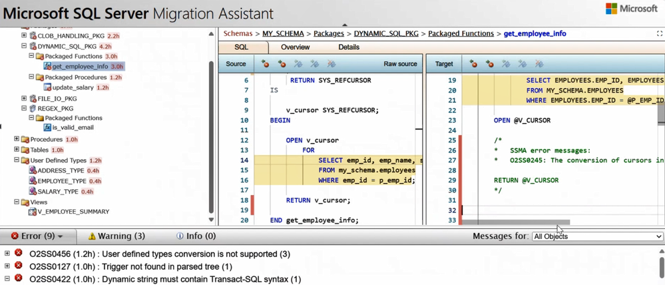Go to next error in Source toolbar
The height and width of the screenshot is (285, 665).
tap(282, 64)
